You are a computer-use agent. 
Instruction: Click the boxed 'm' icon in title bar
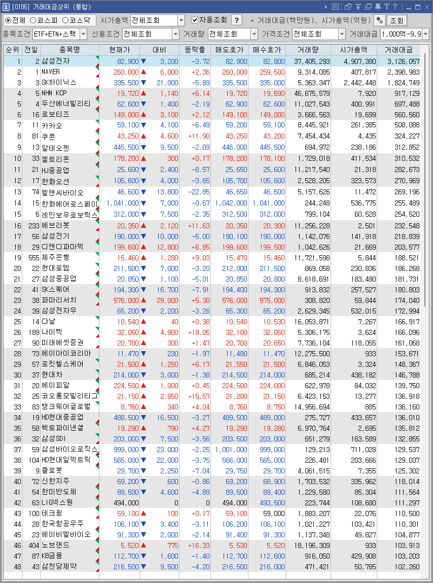point(335,7)
